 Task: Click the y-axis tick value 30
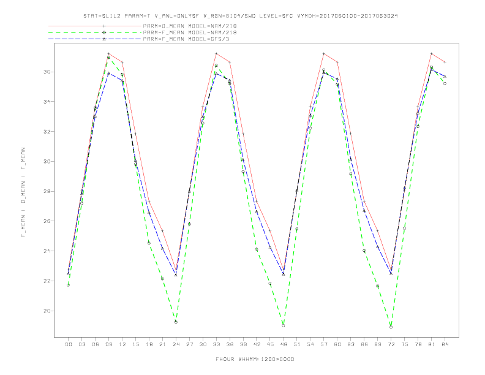47,161
